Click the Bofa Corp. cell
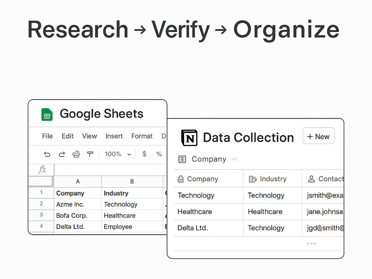 tap(78, 215)
